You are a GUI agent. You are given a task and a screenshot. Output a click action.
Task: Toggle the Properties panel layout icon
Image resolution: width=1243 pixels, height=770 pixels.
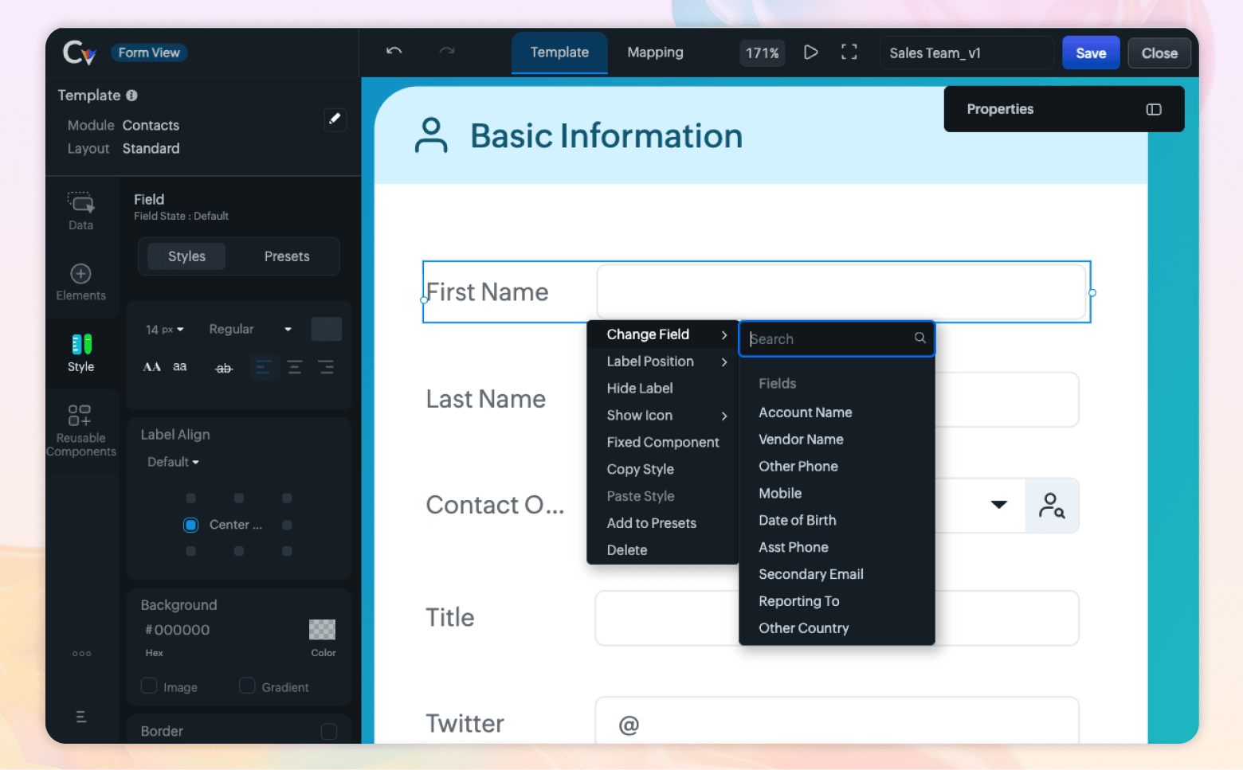pos(1153,109)
